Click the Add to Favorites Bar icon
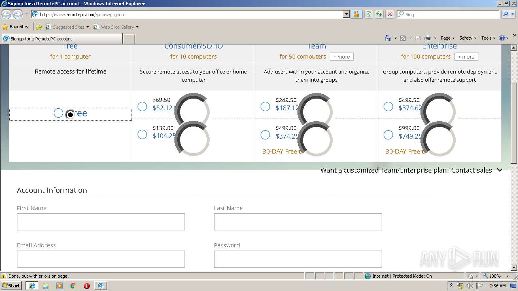 39,27
